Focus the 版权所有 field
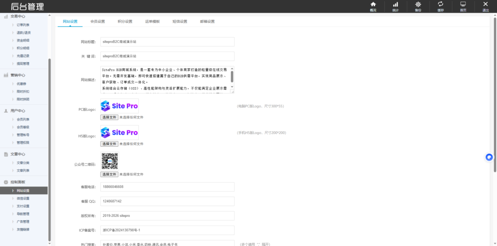This screenshot has height=246, width=497. coord(167,216)
